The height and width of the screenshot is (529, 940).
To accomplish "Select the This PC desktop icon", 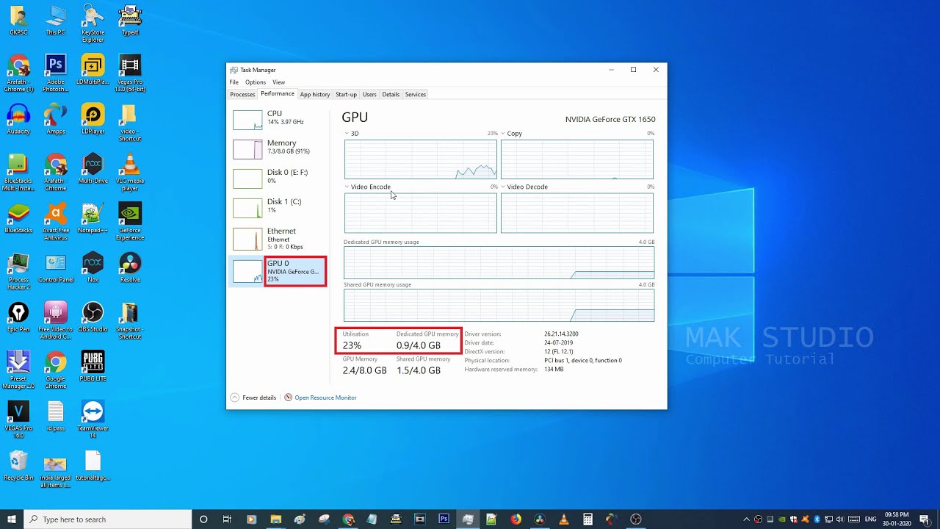I will click(x=56, y=21).
